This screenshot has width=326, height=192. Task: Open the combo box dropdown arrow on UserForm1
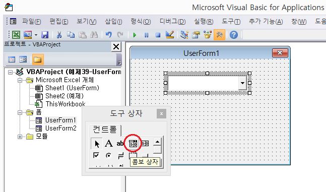242,83
